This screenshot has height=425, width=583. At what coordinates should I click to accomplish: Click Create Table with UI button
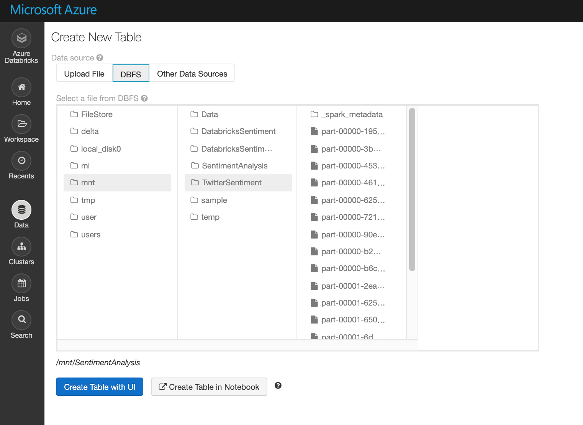coord(100,387)
